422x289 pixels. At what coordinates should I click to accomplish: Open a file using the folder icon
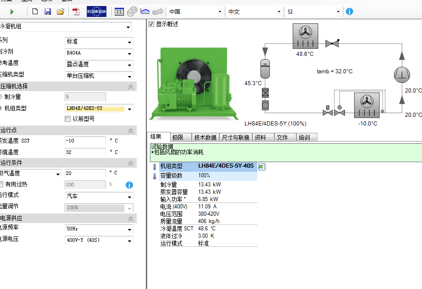pos(61,11)
